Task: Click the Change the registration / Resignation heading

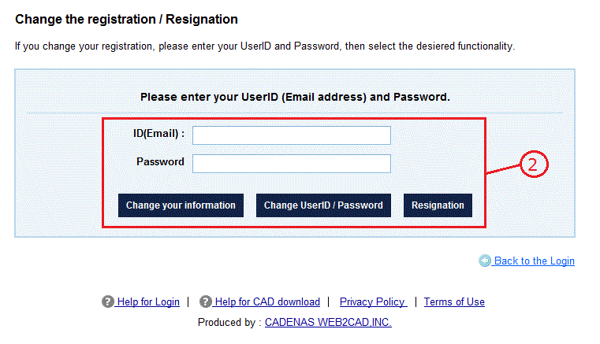Action: (x=126, y=19)
